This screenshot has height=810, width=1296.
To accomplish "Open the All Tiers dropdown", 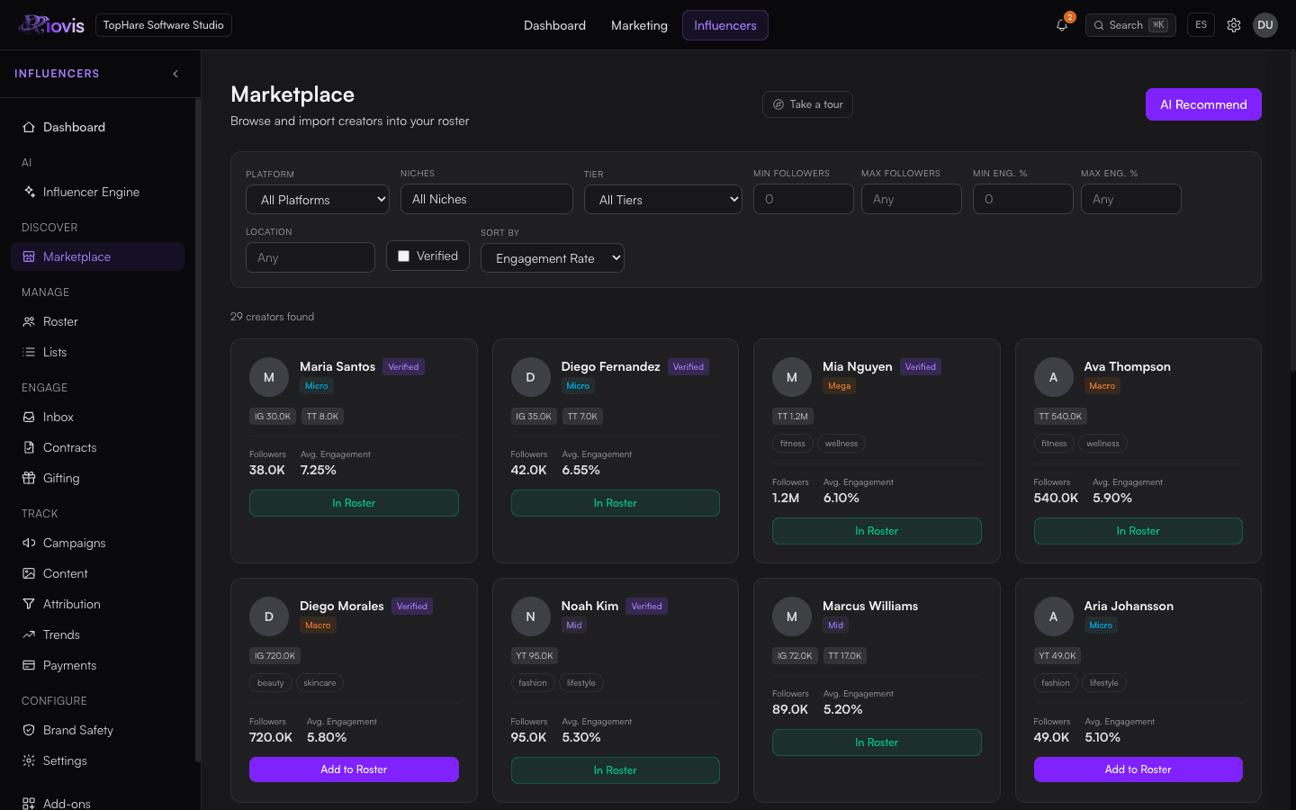I will tap(663, 199).
